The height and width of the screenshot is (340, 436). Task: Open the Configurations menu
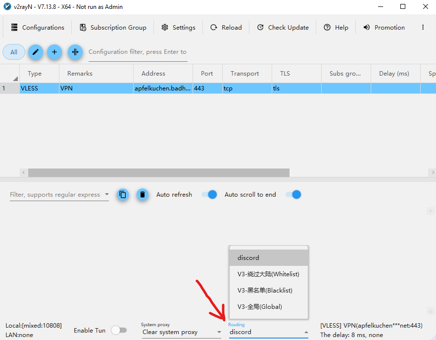(x=38, y=28)
